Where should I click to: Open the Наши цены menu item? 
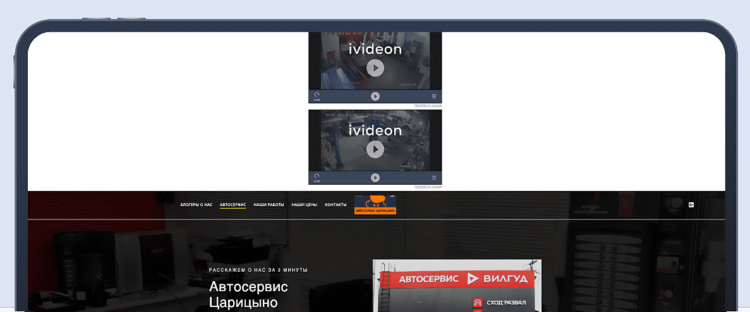click(304, 205)
